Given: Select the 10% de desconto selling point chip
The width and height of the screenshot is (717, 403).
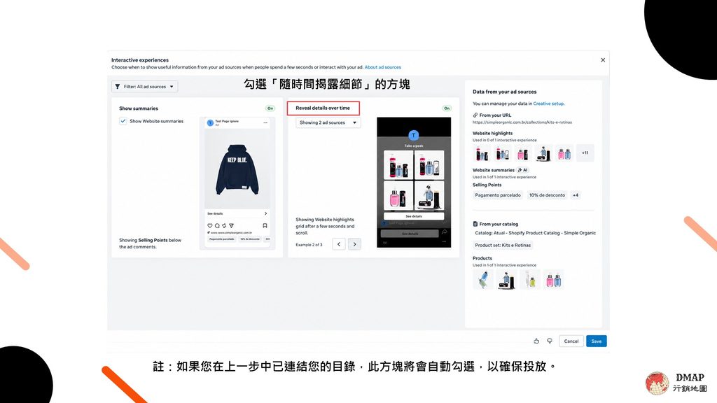Looking at the screenshot, I should (547, 195).
